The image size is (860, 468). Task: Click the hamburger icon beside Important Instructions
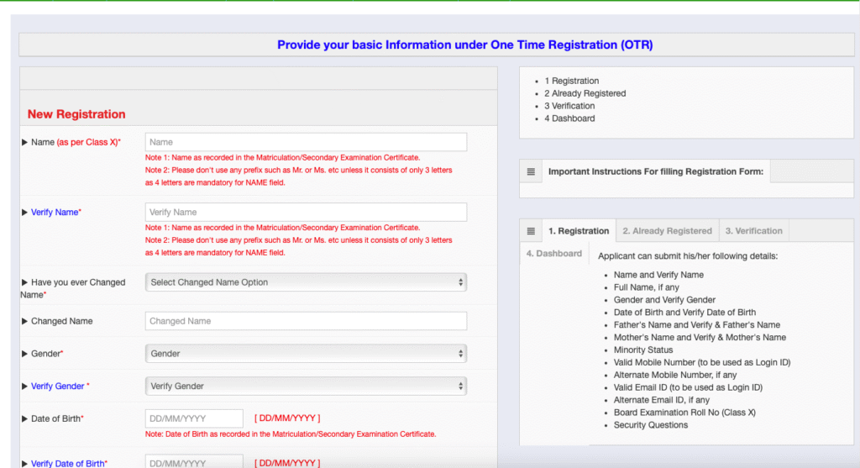click(531, 171)
